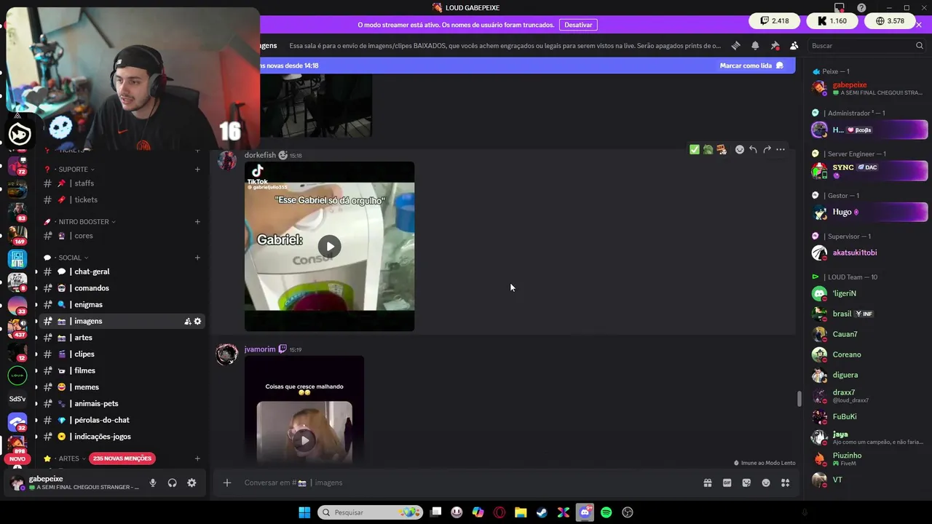Disable streamer mode with Desativar button
This screenshot has width=932, height=524.
pos(578,25)
